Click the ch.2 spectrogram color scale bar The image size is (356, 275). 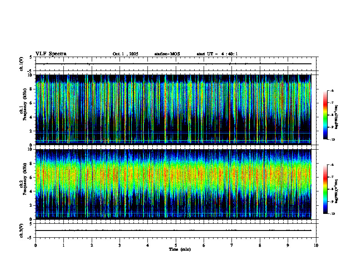325,189
